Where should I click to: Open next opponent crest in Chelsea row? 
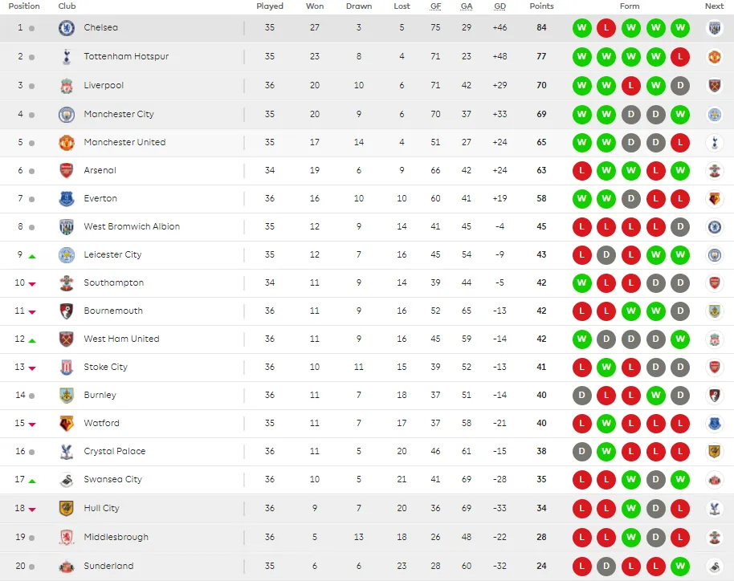pos(714,28)
